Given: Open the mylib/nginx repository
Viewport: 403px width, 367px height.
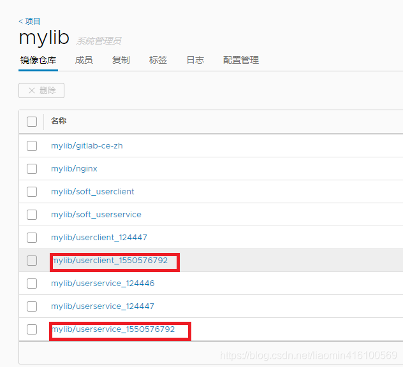Looking at the screenshot, I should [x=74, y=169].
